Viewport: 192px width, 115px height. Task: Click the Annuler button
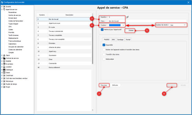[x=183, y=85]
